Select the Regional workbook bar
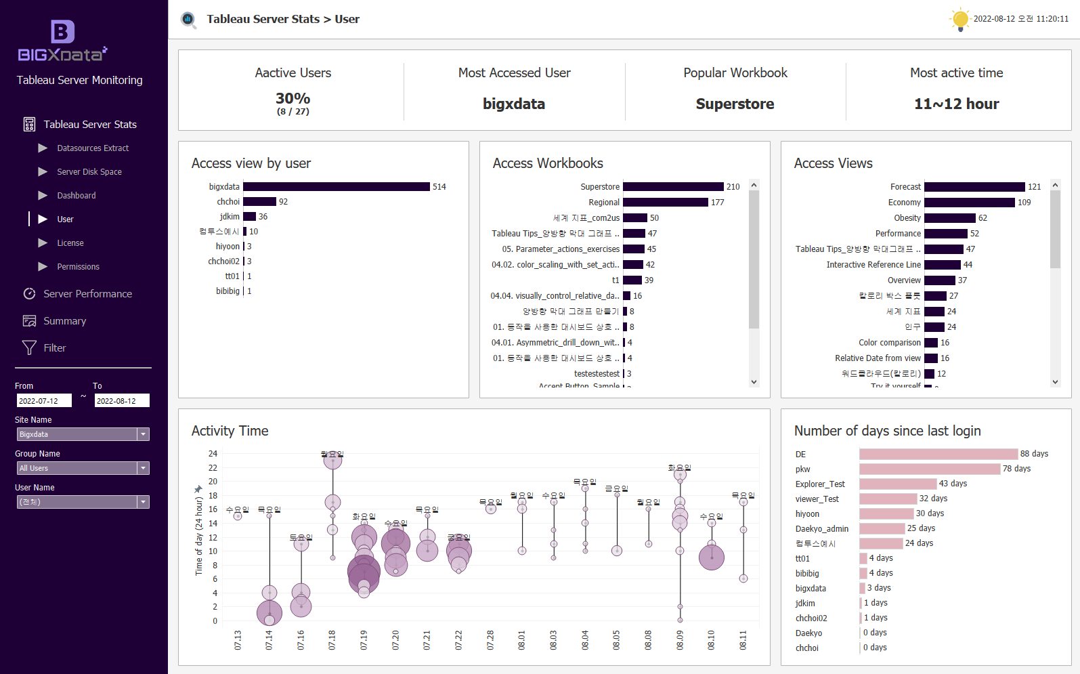The image size is (1080, 674). click(x=666, y=202)
